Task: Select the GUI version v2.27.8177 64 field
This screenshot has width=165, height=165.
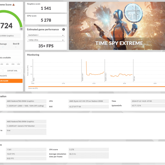Action: (89, 107)
